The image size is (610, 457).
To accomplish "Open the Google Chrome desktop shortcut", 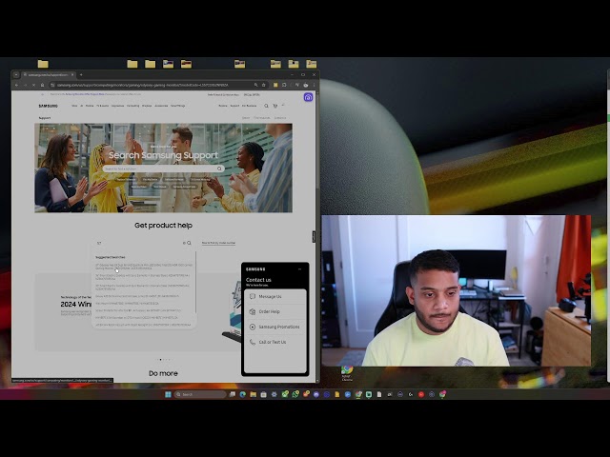I will (x=347, y=373).
